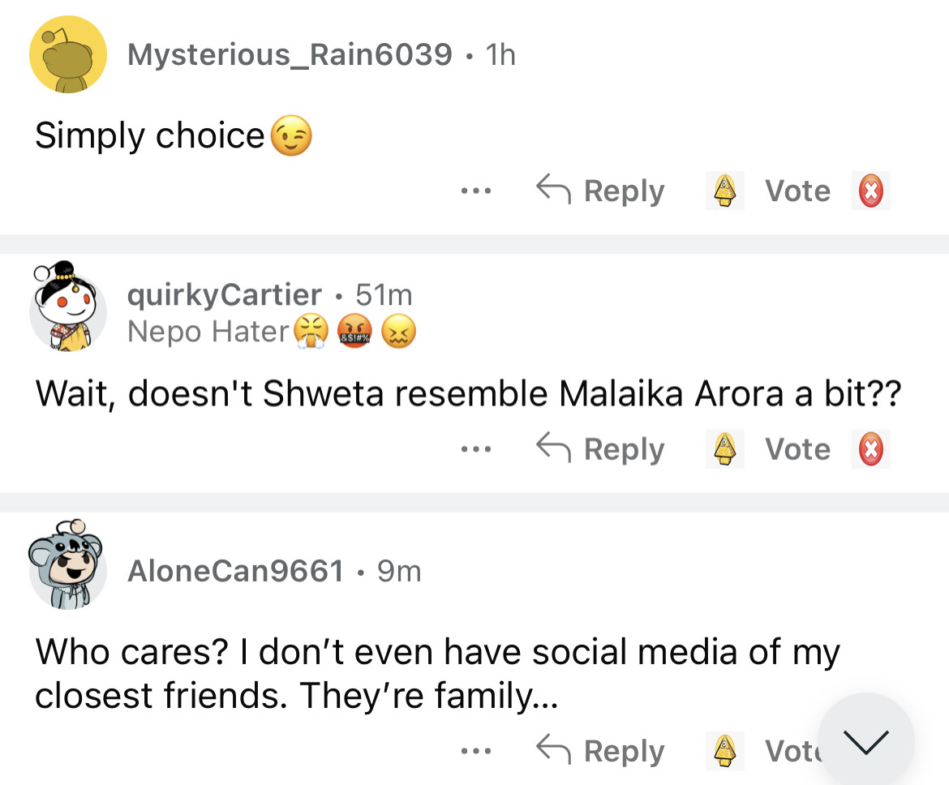This screenshot has width=949, height=785.
Task: Downvote quirkyCartier's Malaika Arora comment
Action: click(x=871, y=449)
